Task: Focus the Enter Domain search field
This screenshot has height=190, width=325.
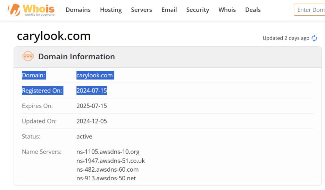Action: coord(310,10)
